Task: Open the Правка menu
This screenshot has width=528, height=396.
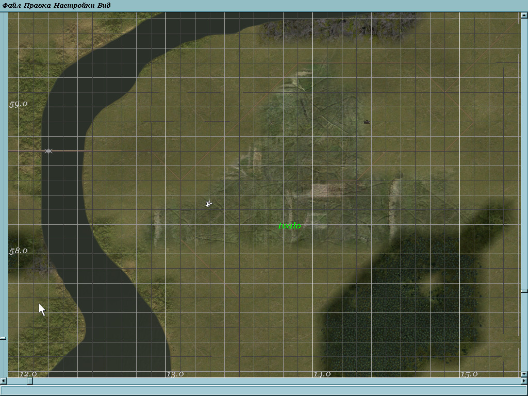Action: pyautogui.click(x=37, y=5)
